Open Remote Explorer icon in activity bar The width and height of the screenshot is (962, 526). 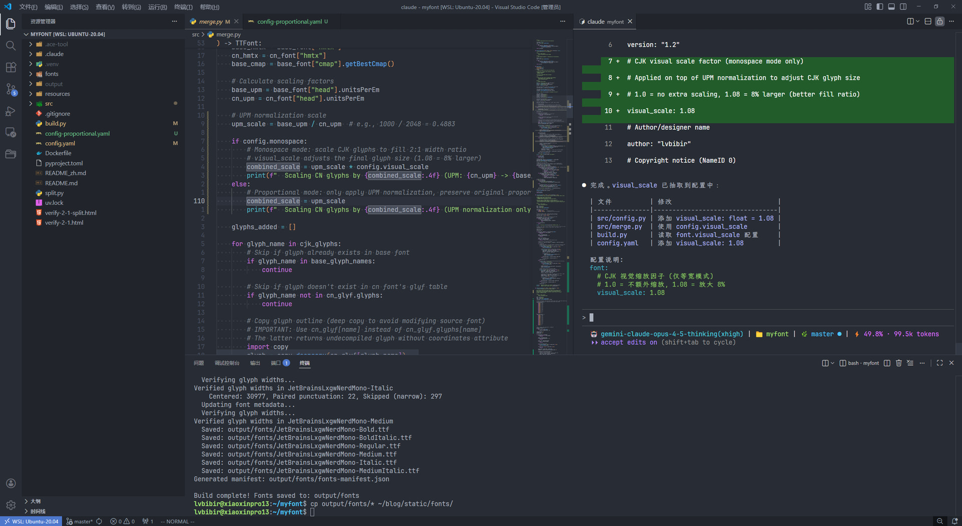(11, 133)
